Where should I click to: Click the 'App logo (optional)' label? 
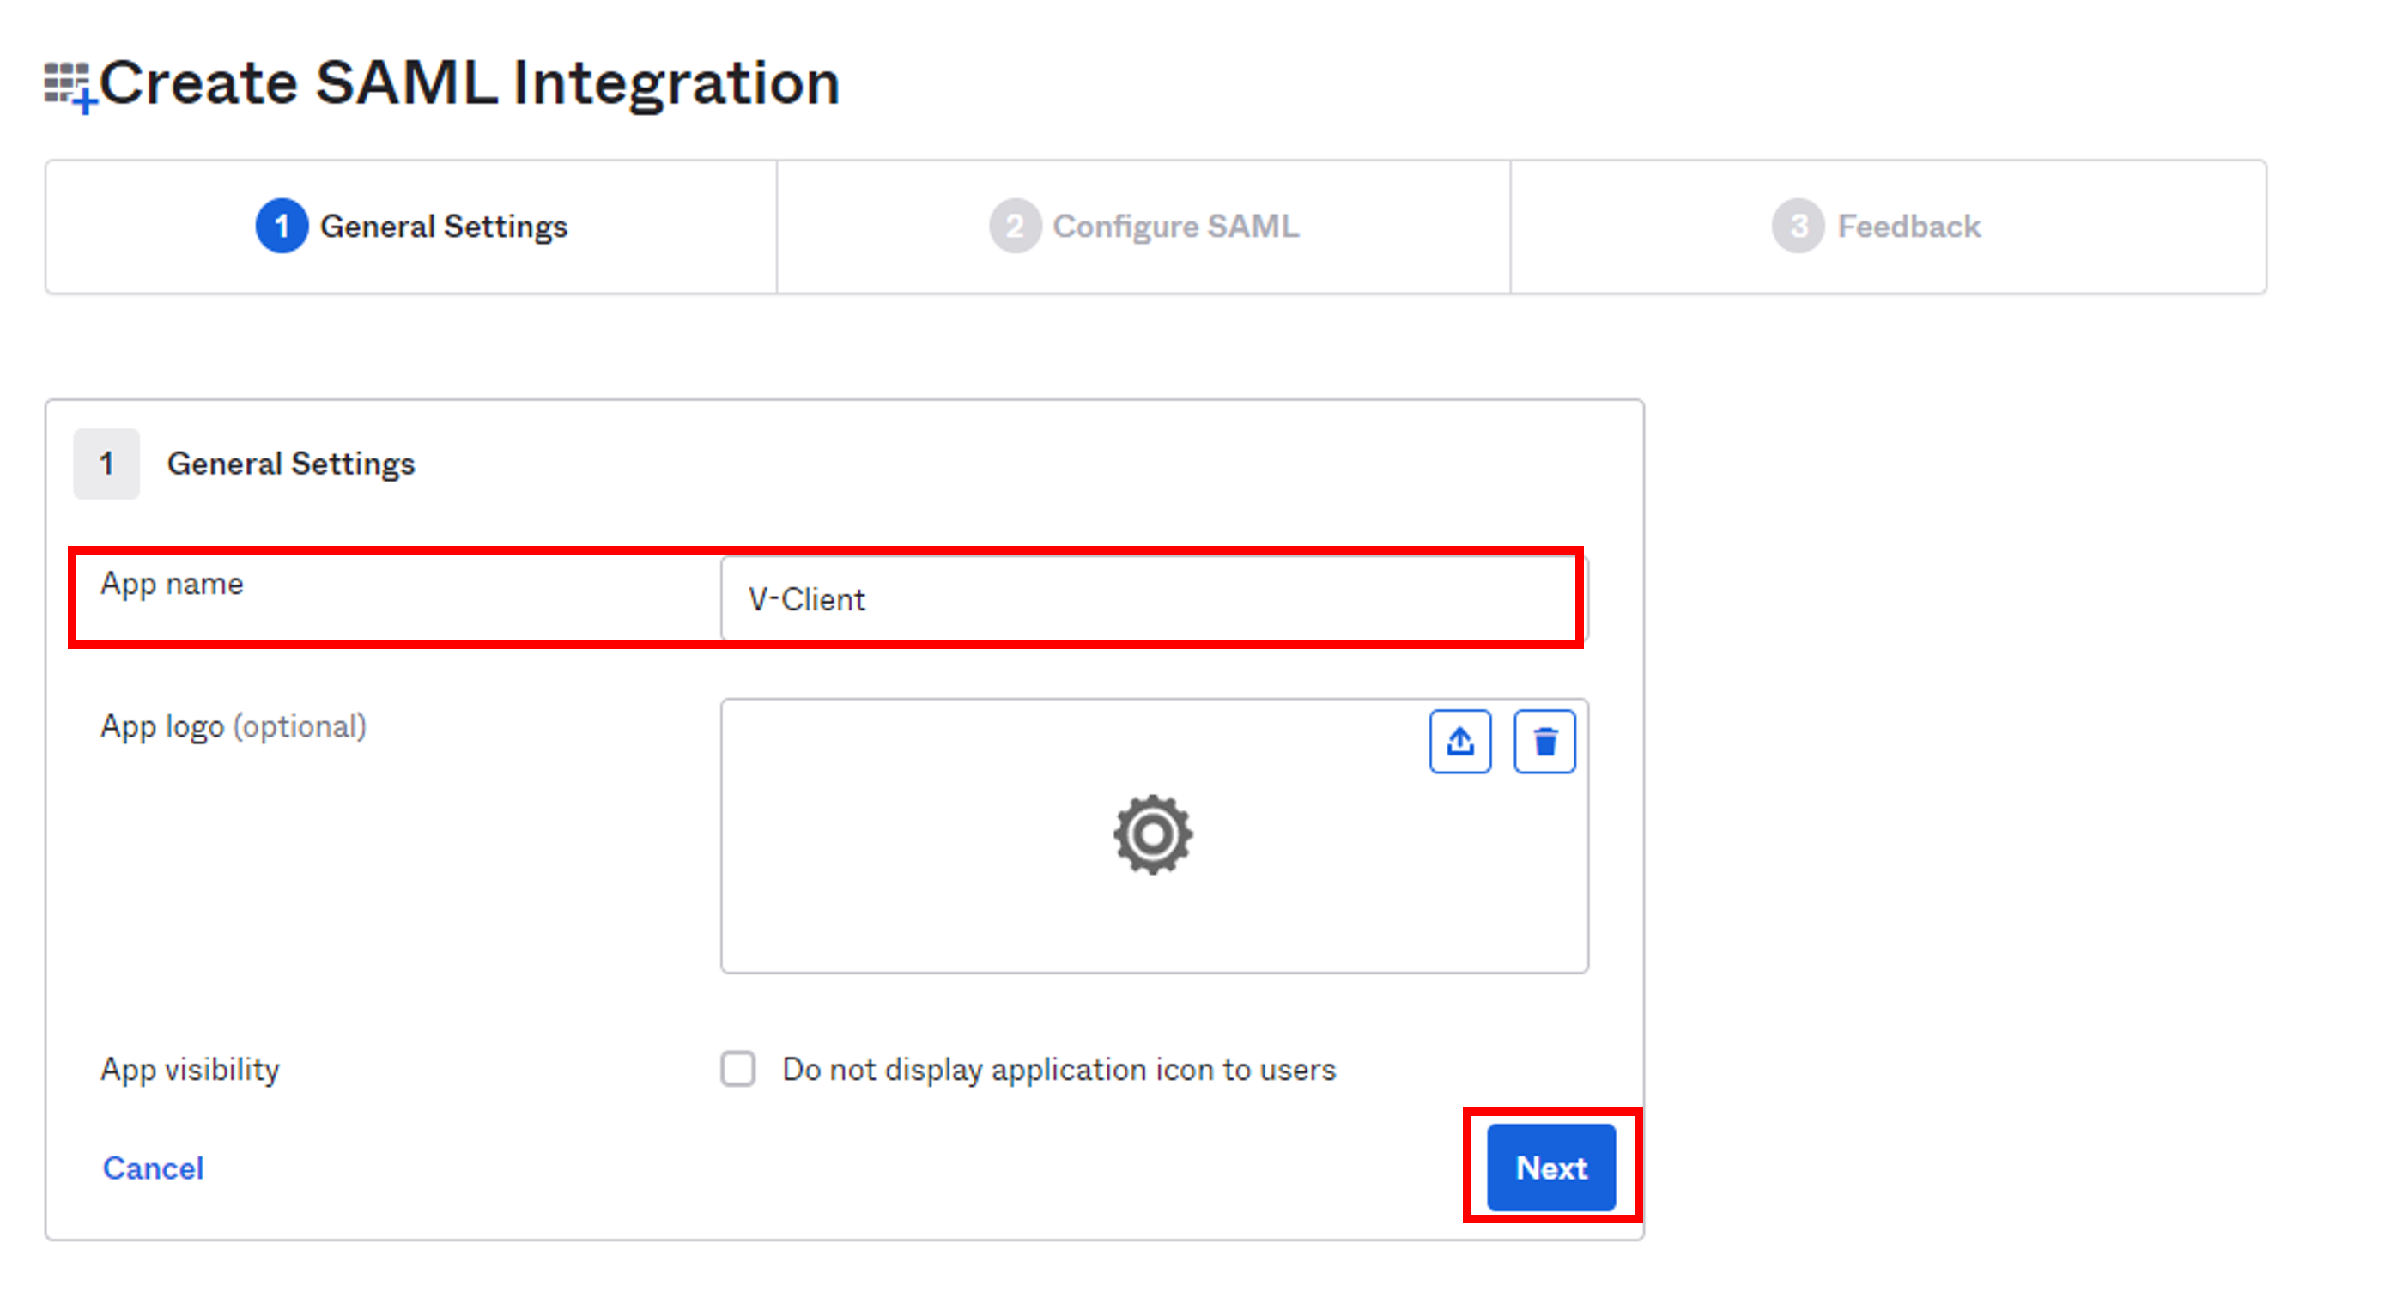(233, 726)
